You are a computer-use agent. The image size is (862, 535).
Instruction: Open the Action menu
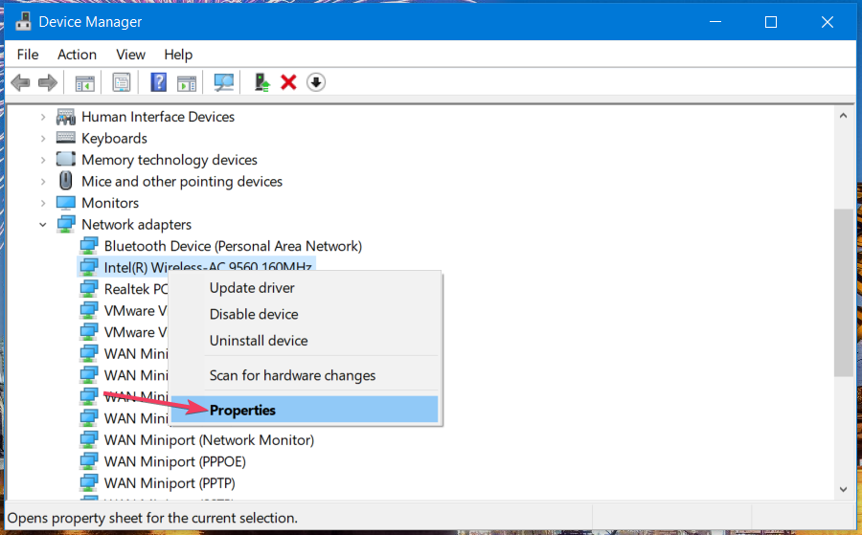pos(77,55)
